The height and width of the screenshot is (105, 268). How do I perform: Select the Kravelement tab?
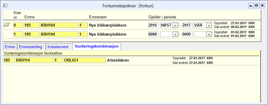pyautogui.click(x=59, y=47)
